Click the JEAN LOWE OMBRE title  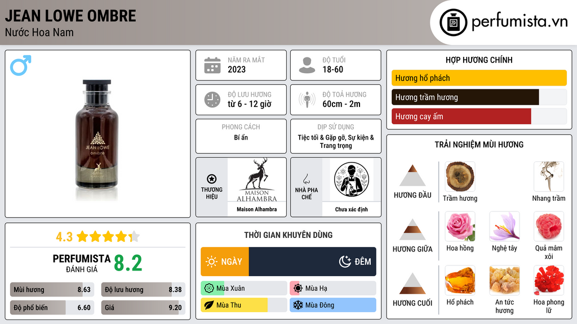coord(70,16)
